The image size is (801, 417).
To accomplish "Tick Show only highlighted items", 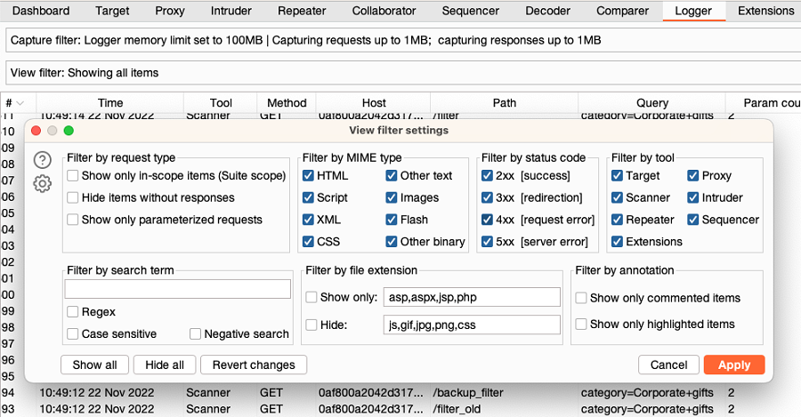I will [x=581, y=324].
